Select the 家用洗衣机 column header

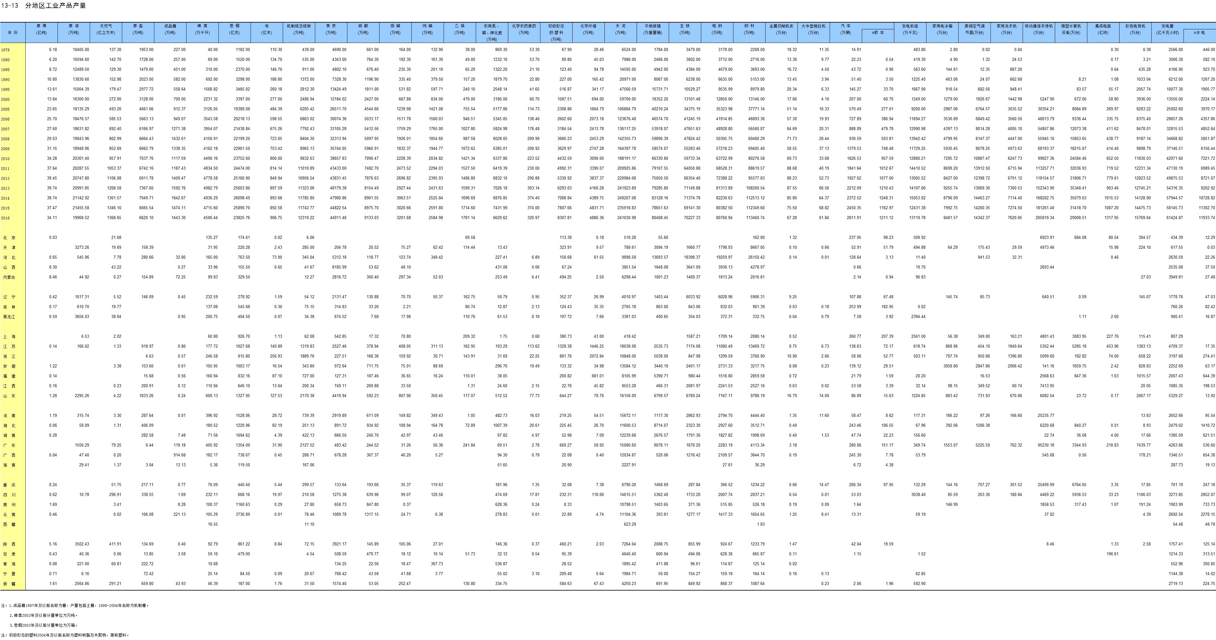[x=1006, y=32]
